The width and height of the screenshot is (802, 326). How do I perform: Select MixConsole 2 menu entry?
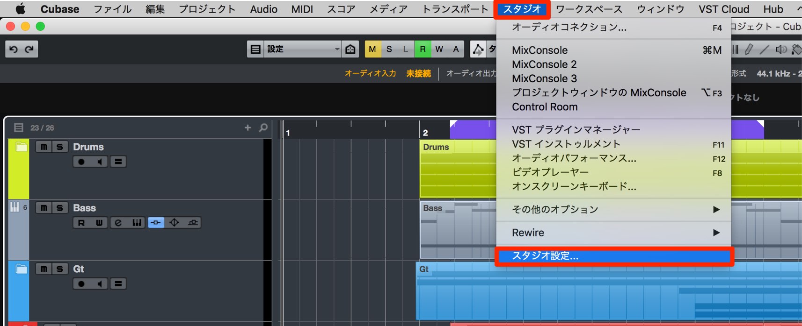coord(614,64)
